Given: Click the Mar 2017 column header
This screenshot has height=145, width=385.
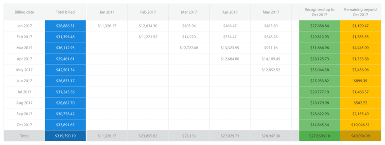Looking at the screenshot, I should click(189, 12).
